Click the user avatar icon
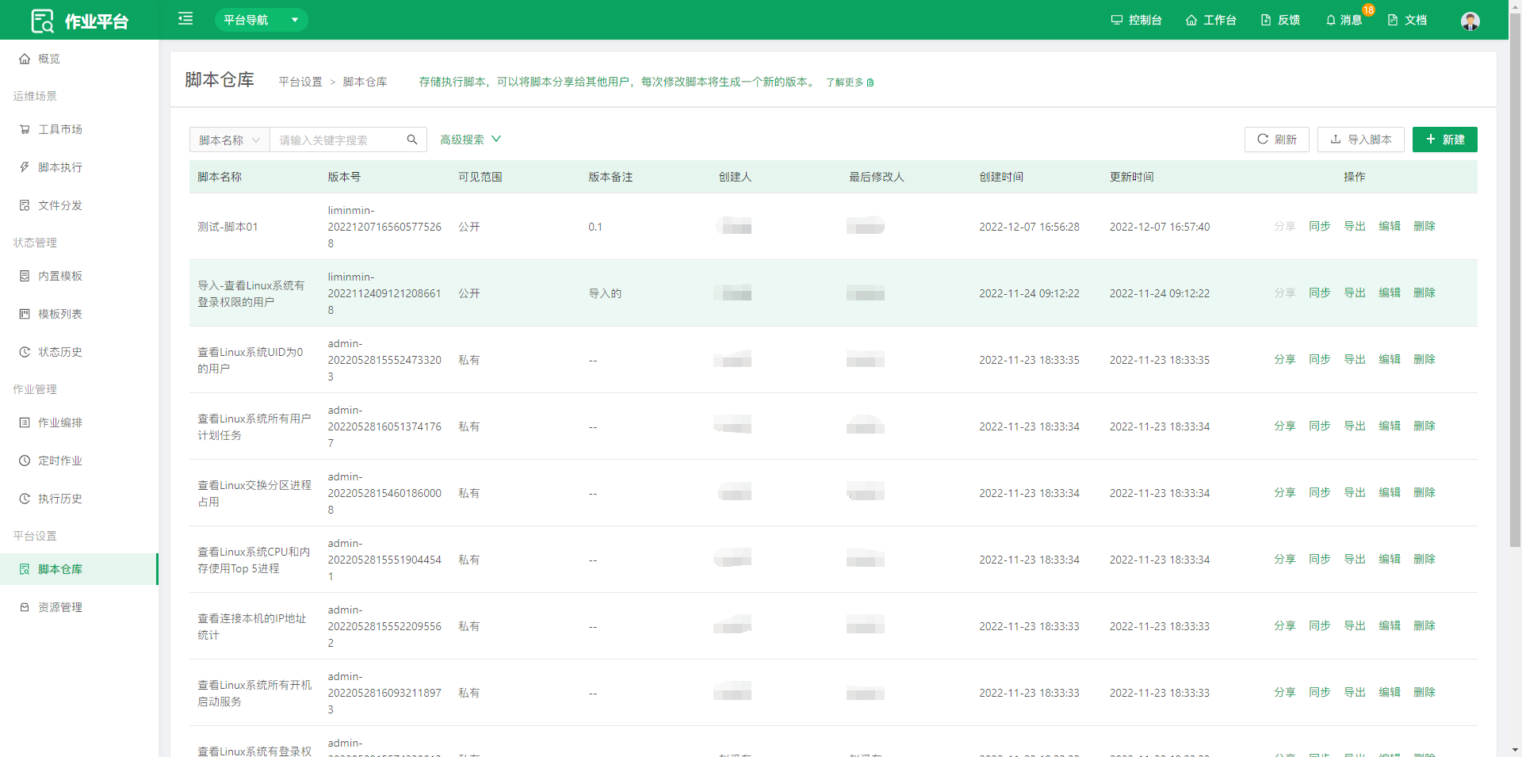This screenshot has height=757, width=1522. pos(1470,21)
